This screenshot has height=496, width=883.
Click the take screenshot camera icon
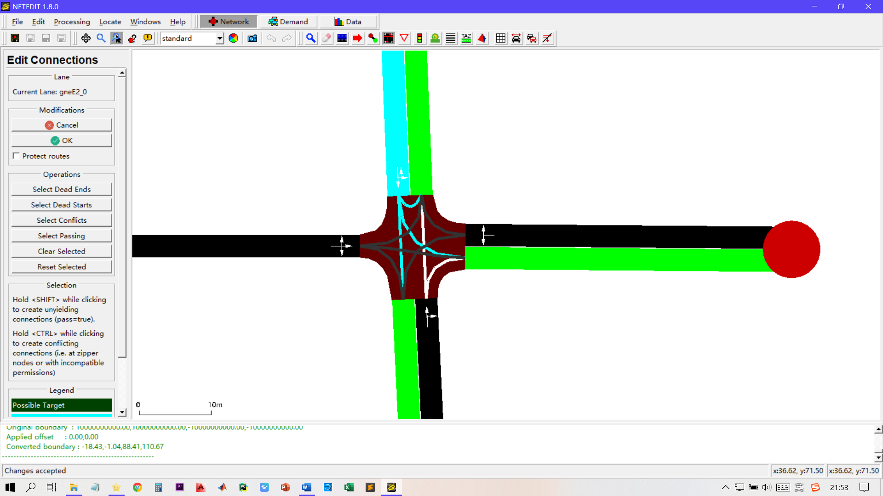(252, 39)
